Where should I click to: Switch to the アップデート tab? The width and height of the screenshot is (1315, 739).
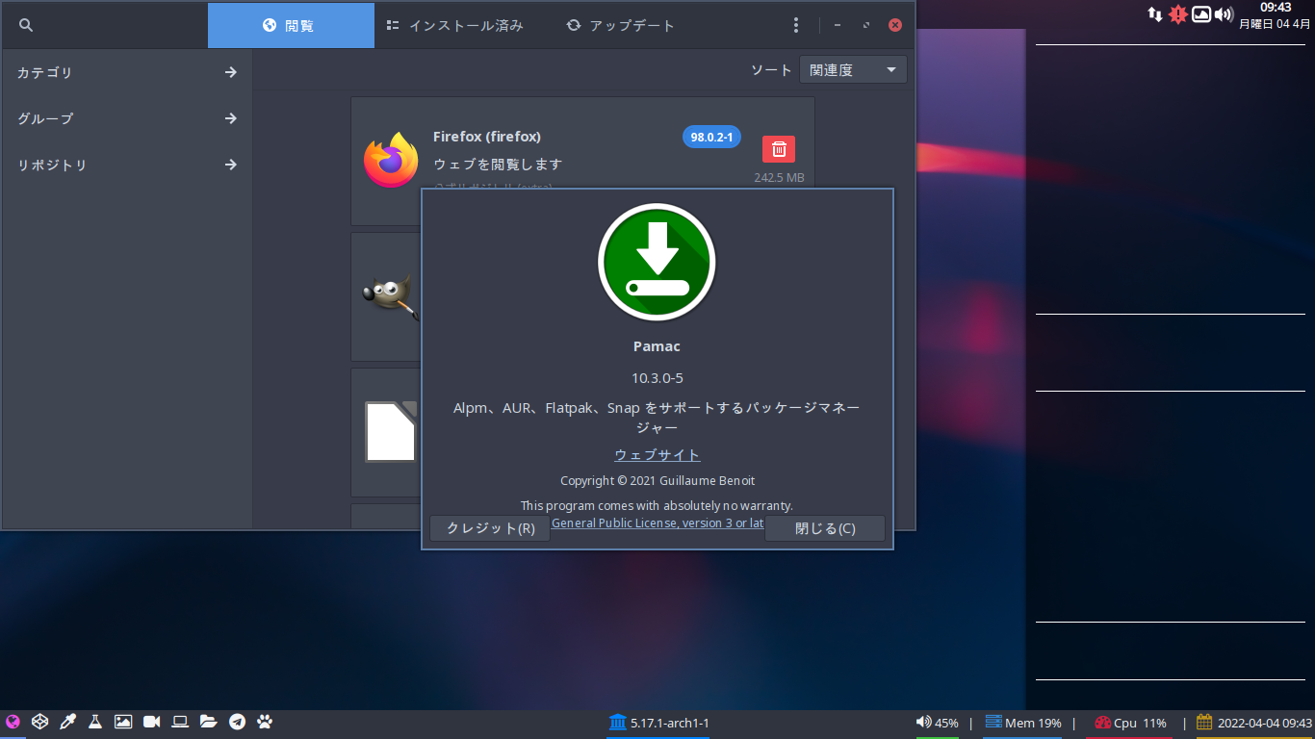coord(621,25)
